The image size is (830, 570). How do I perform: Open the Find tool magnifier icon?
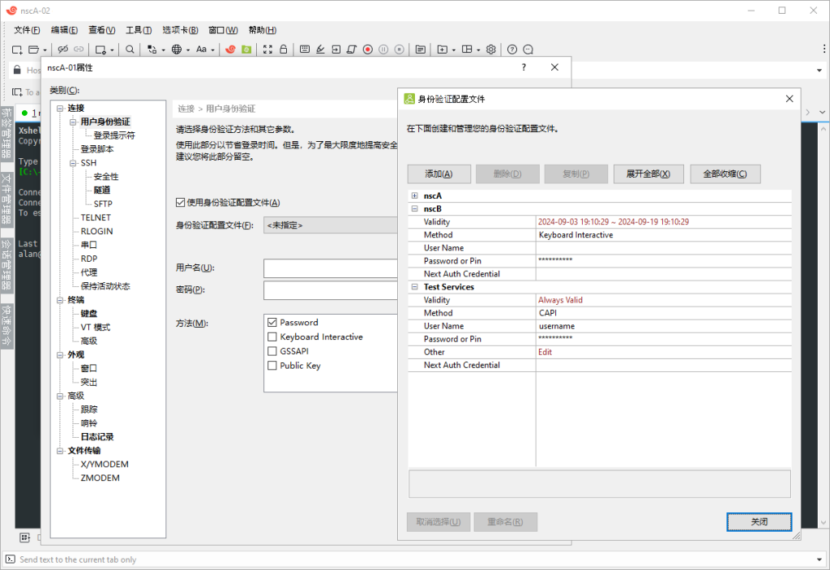[130, 49]
